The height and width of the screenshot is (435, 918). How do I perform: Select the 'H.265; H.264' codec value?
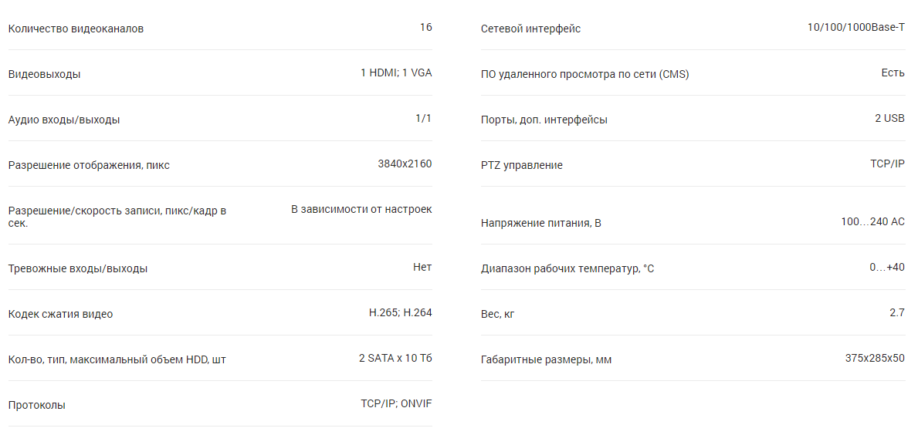pyautogui.click(x=401, y=313)
